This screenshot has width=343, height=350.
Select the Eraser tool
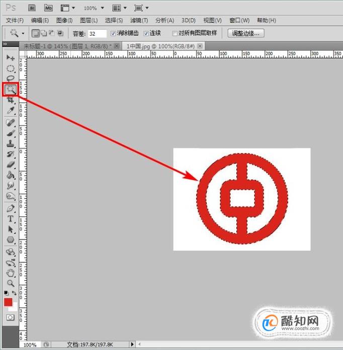tap(10, 165)
